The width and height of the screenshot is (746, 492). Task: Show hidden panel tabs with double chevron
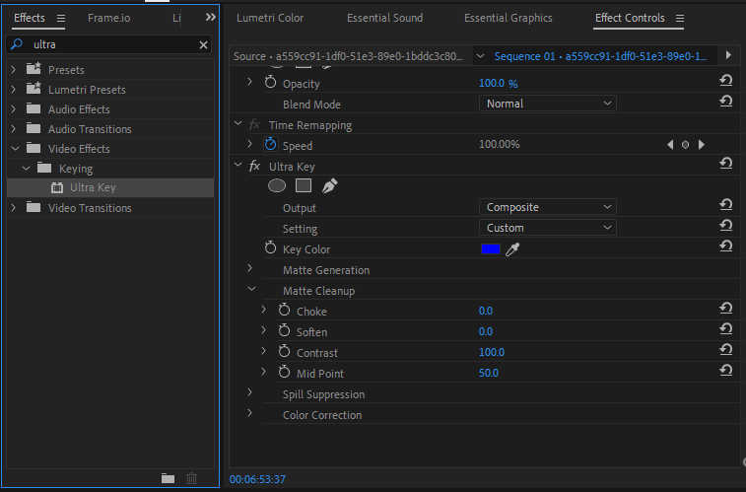click(210, 18)
